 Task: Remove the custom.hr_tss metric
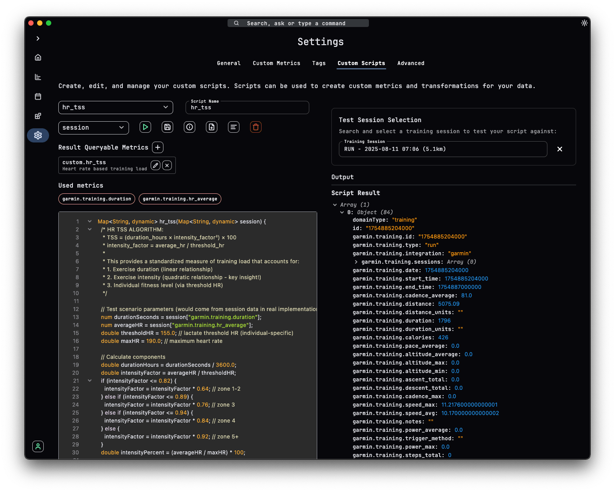point(167,165)
